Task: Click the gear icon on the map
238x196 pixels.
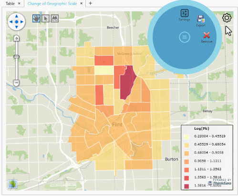Action: (227, 18)
